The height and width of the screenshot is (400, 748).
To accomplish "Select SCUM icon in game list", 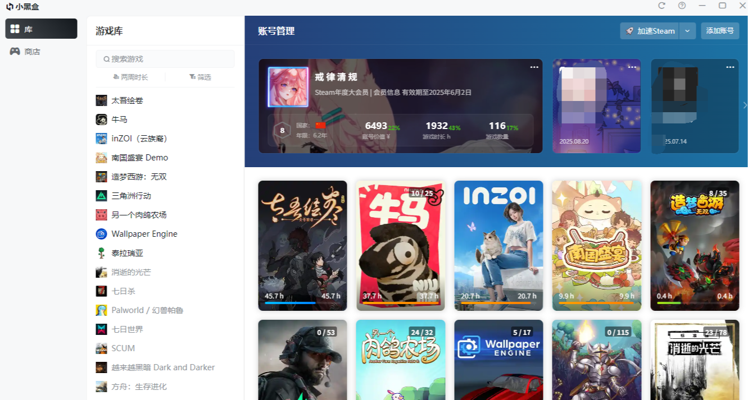I will [x=101, y=348].
